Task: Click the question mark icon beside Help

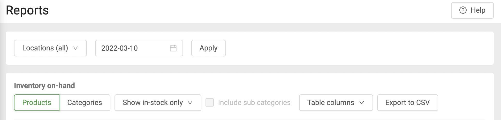Action: coord(463,10)
